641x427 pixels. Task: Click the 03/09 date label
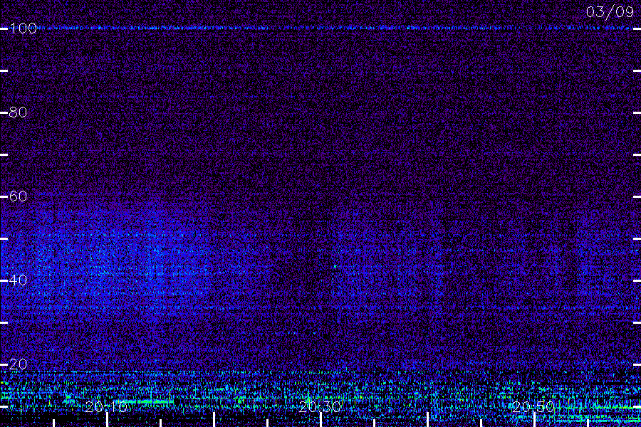[x=610, y=12]
